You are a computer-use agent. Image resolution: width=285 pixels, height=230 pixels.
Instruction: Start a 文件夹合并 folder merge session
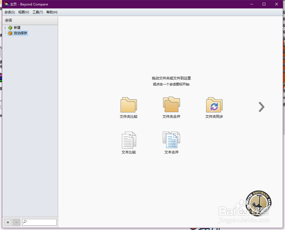coord(171,108)
